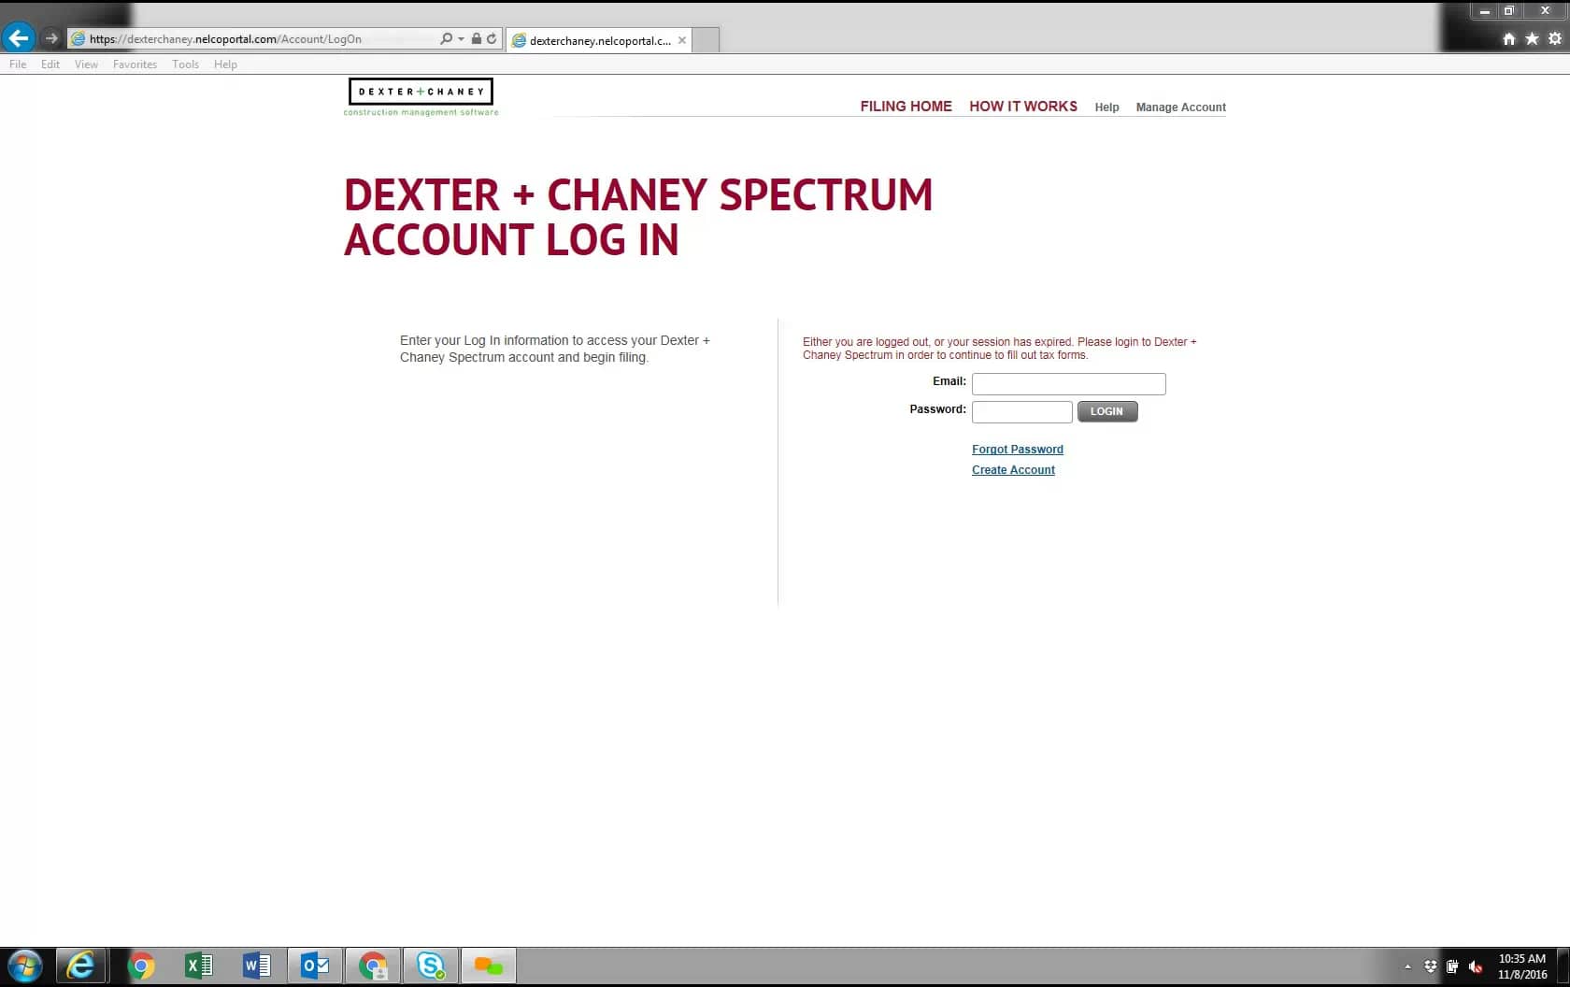Click the session expired message text
Viewport: 1570px width, 987px height.
point(999,349)
